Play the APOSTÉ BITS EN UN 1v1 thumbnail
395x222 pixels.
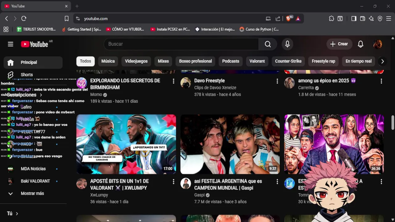(x=126, y=144)
